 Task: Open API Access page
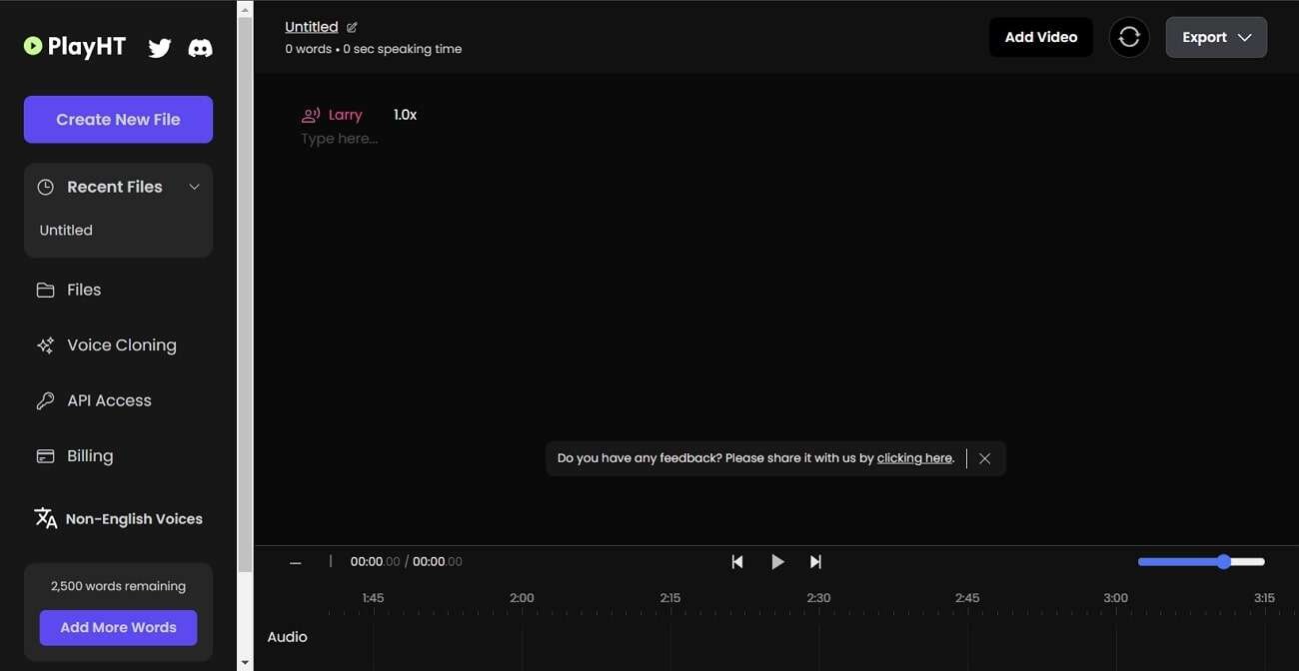point(109,400)
